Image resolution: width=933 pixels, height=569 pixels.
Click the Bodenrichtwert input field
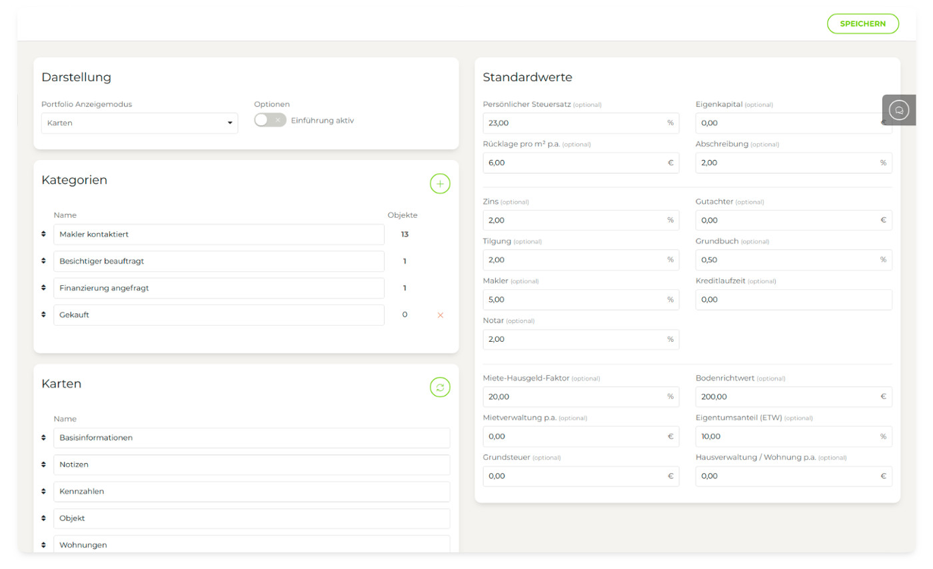click(786, 397)
